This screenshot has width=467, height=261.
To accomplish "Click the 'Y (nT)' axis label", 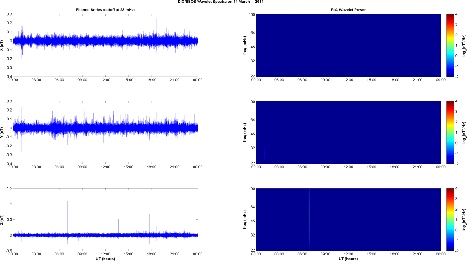I will 2,132.
